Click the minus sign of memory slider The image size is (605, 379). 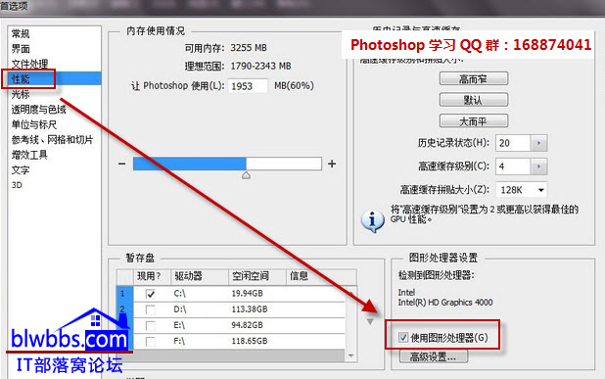pyautogui.click(x=122, y=164)
